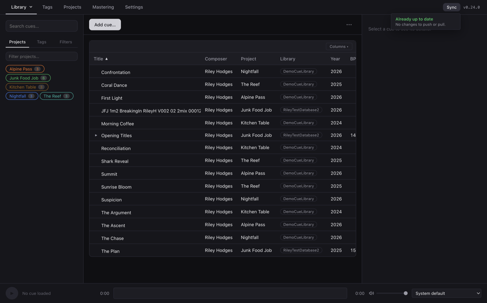Select the Sunrise Bloom cue
The height and width of the screenshot is (303, 487).
(x=222, y=186)
